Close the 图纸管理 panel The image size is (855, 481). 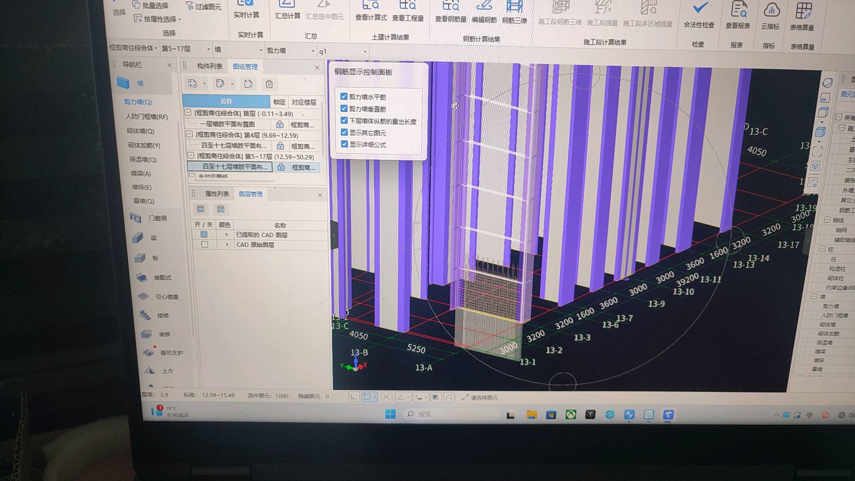click(317, 68)
